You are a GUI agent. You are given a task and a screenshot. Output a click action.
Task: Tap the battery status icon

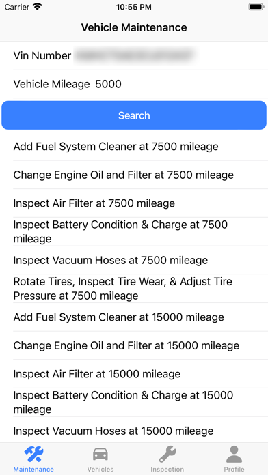pos(256,7)
